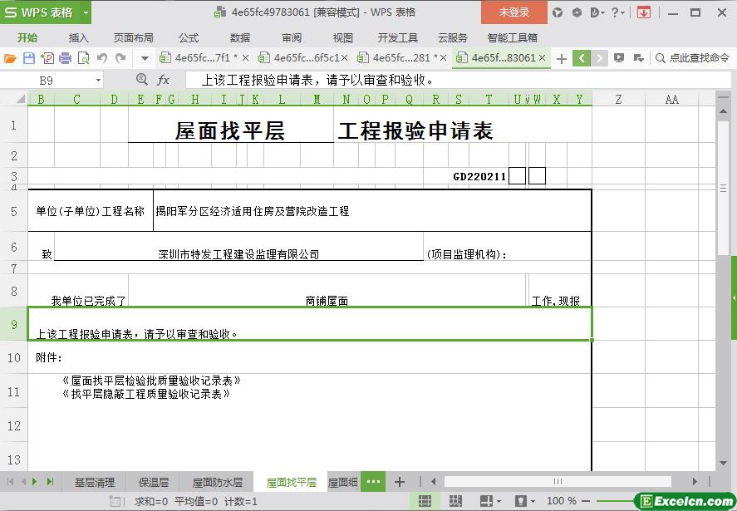Select the 公式 ribbon tab
The image size is (737, 511).
point(189,37)
